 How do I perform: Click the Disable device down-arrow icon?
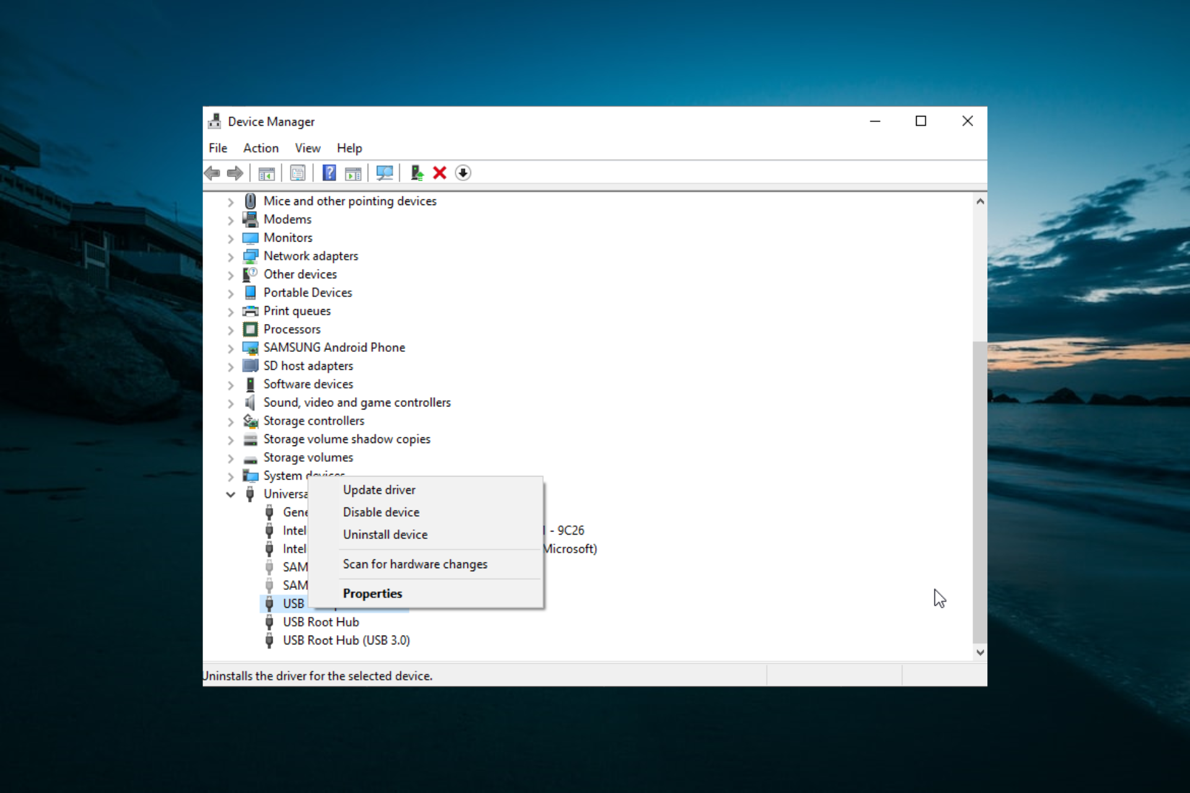coord(463,173)
